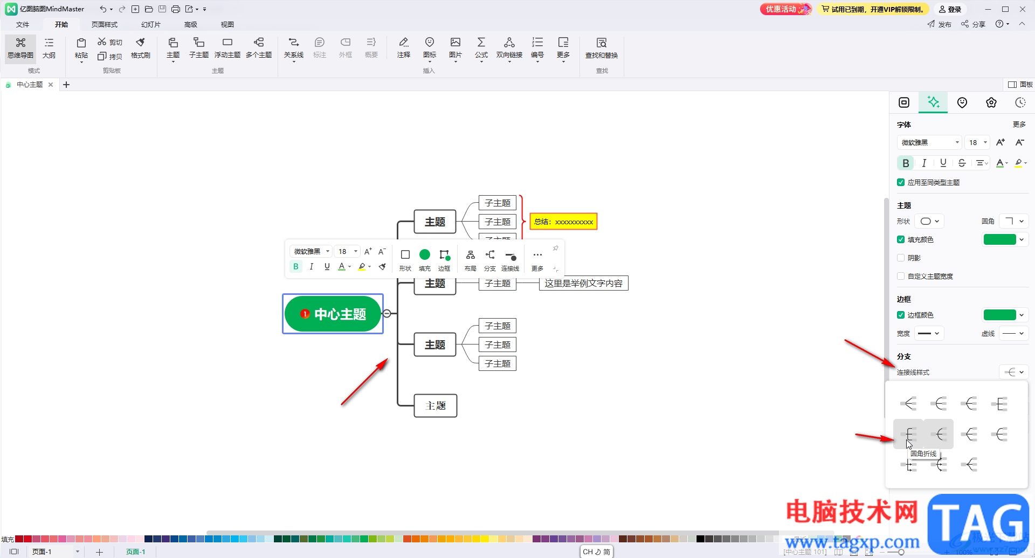Open the sticker/emoji panel tab
The image size is (1035, 558).
click(x=962, y=102)
